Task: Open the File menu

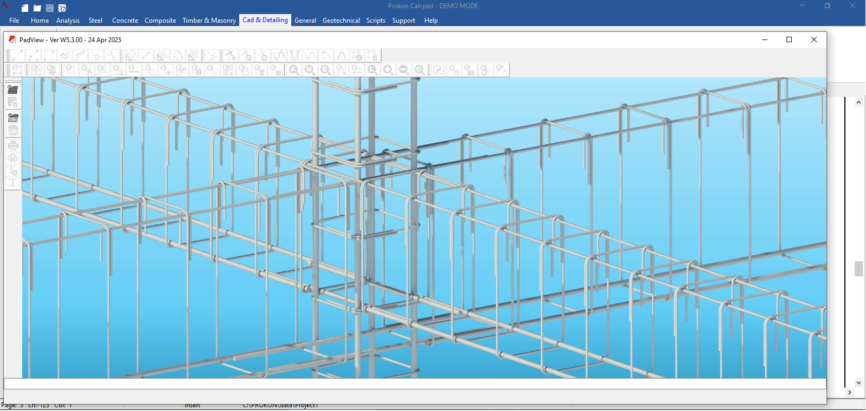Action: click(x=14, y=21)
